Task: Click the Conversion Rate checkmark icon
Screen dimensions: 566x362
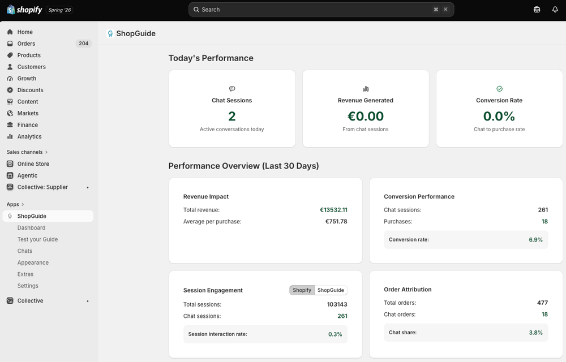Action: (499, 89)
